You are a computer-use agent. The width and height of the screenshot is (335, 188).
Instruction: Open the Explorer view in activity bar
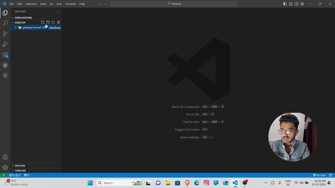5,13
